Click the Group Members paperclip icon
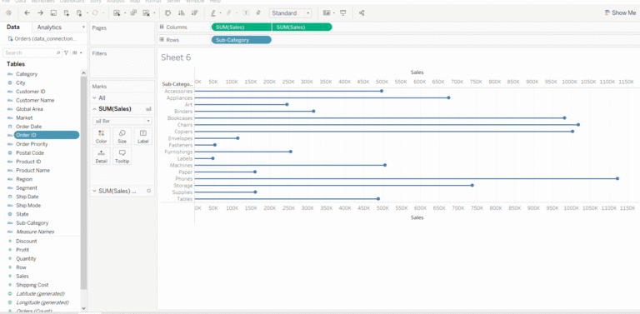 coord(229,13)
